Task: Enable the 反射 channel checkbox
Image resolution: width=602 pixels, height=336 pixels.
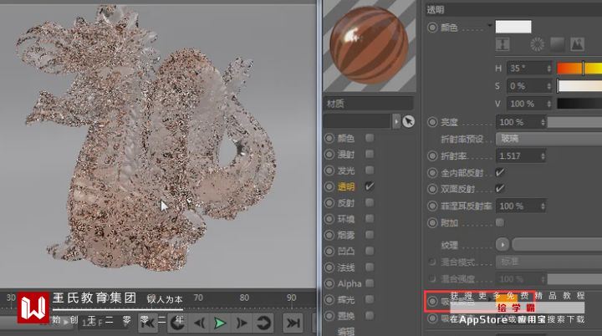Action: pyautogui.click(x=370, y=202)
